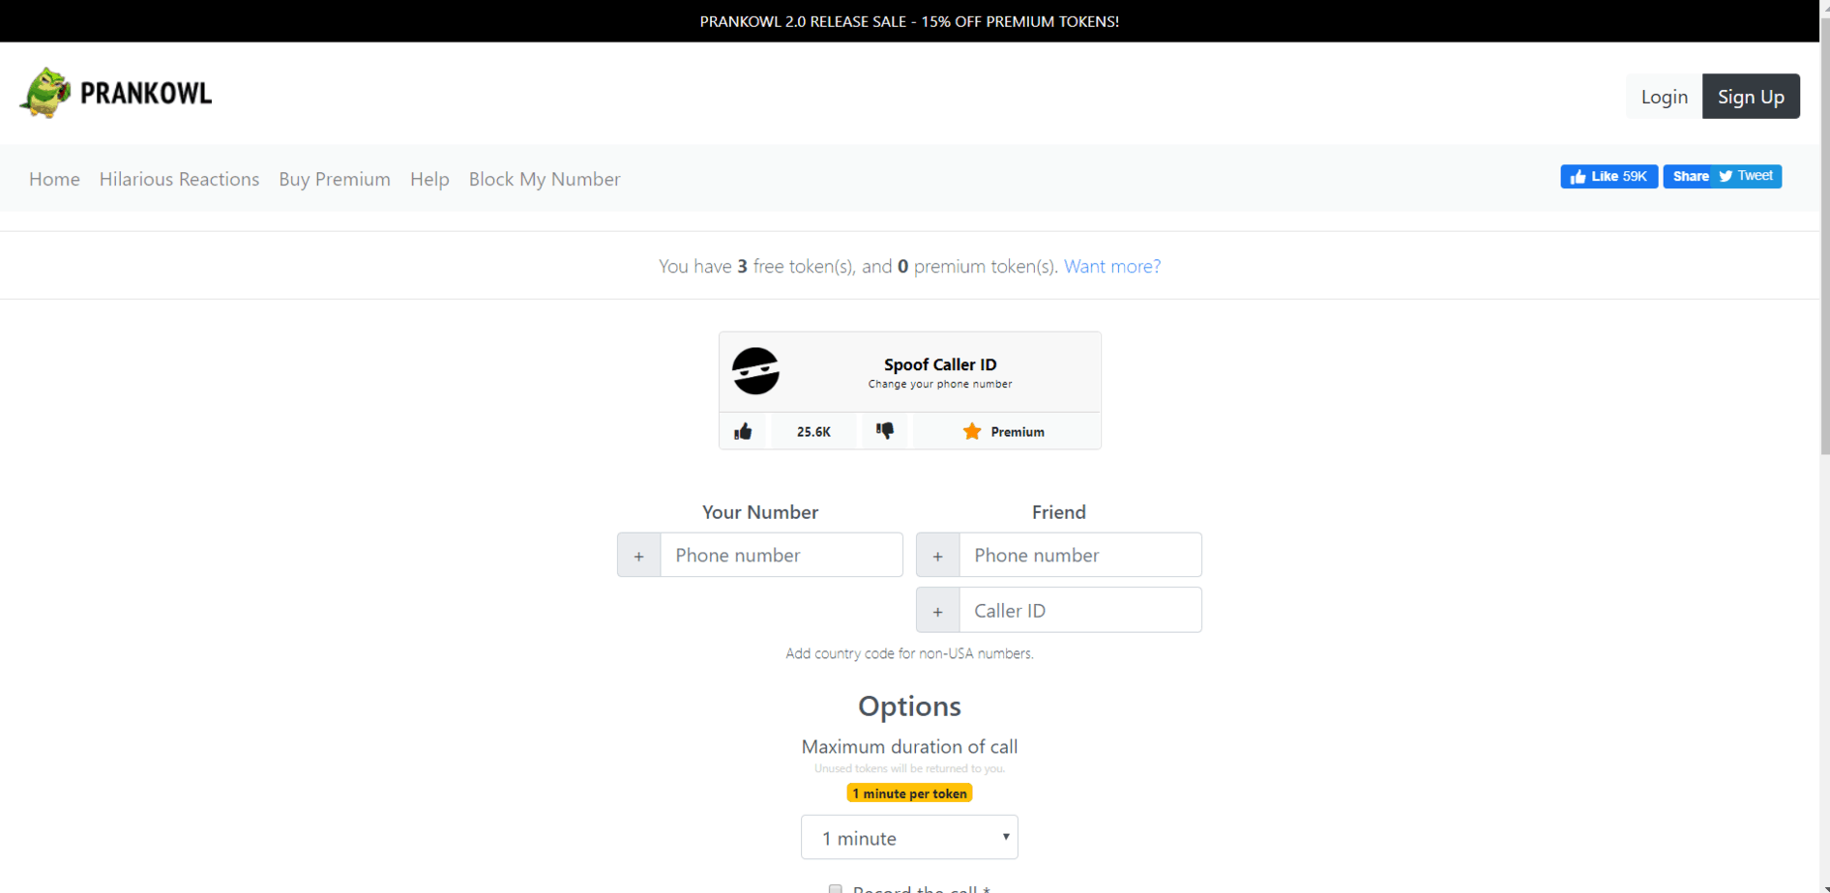Focus the Friend phone number field
The image size is (1830, 893).
pyautogui.click(x=1080, y=555)
